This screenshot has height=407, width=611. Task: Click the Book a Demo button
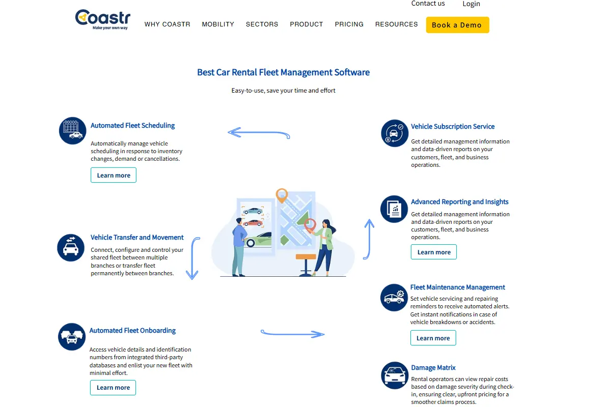pyautogui.click(x=458, y=25)
